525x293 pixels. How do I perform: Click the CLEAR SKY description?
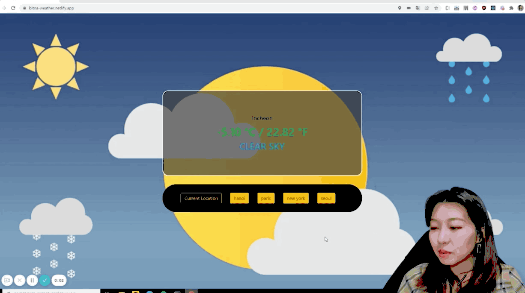tap(262, 146)
